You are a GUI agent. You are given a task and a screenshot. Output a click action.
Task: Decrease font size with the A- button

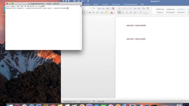pyautogui.click(x=103, y=8)
